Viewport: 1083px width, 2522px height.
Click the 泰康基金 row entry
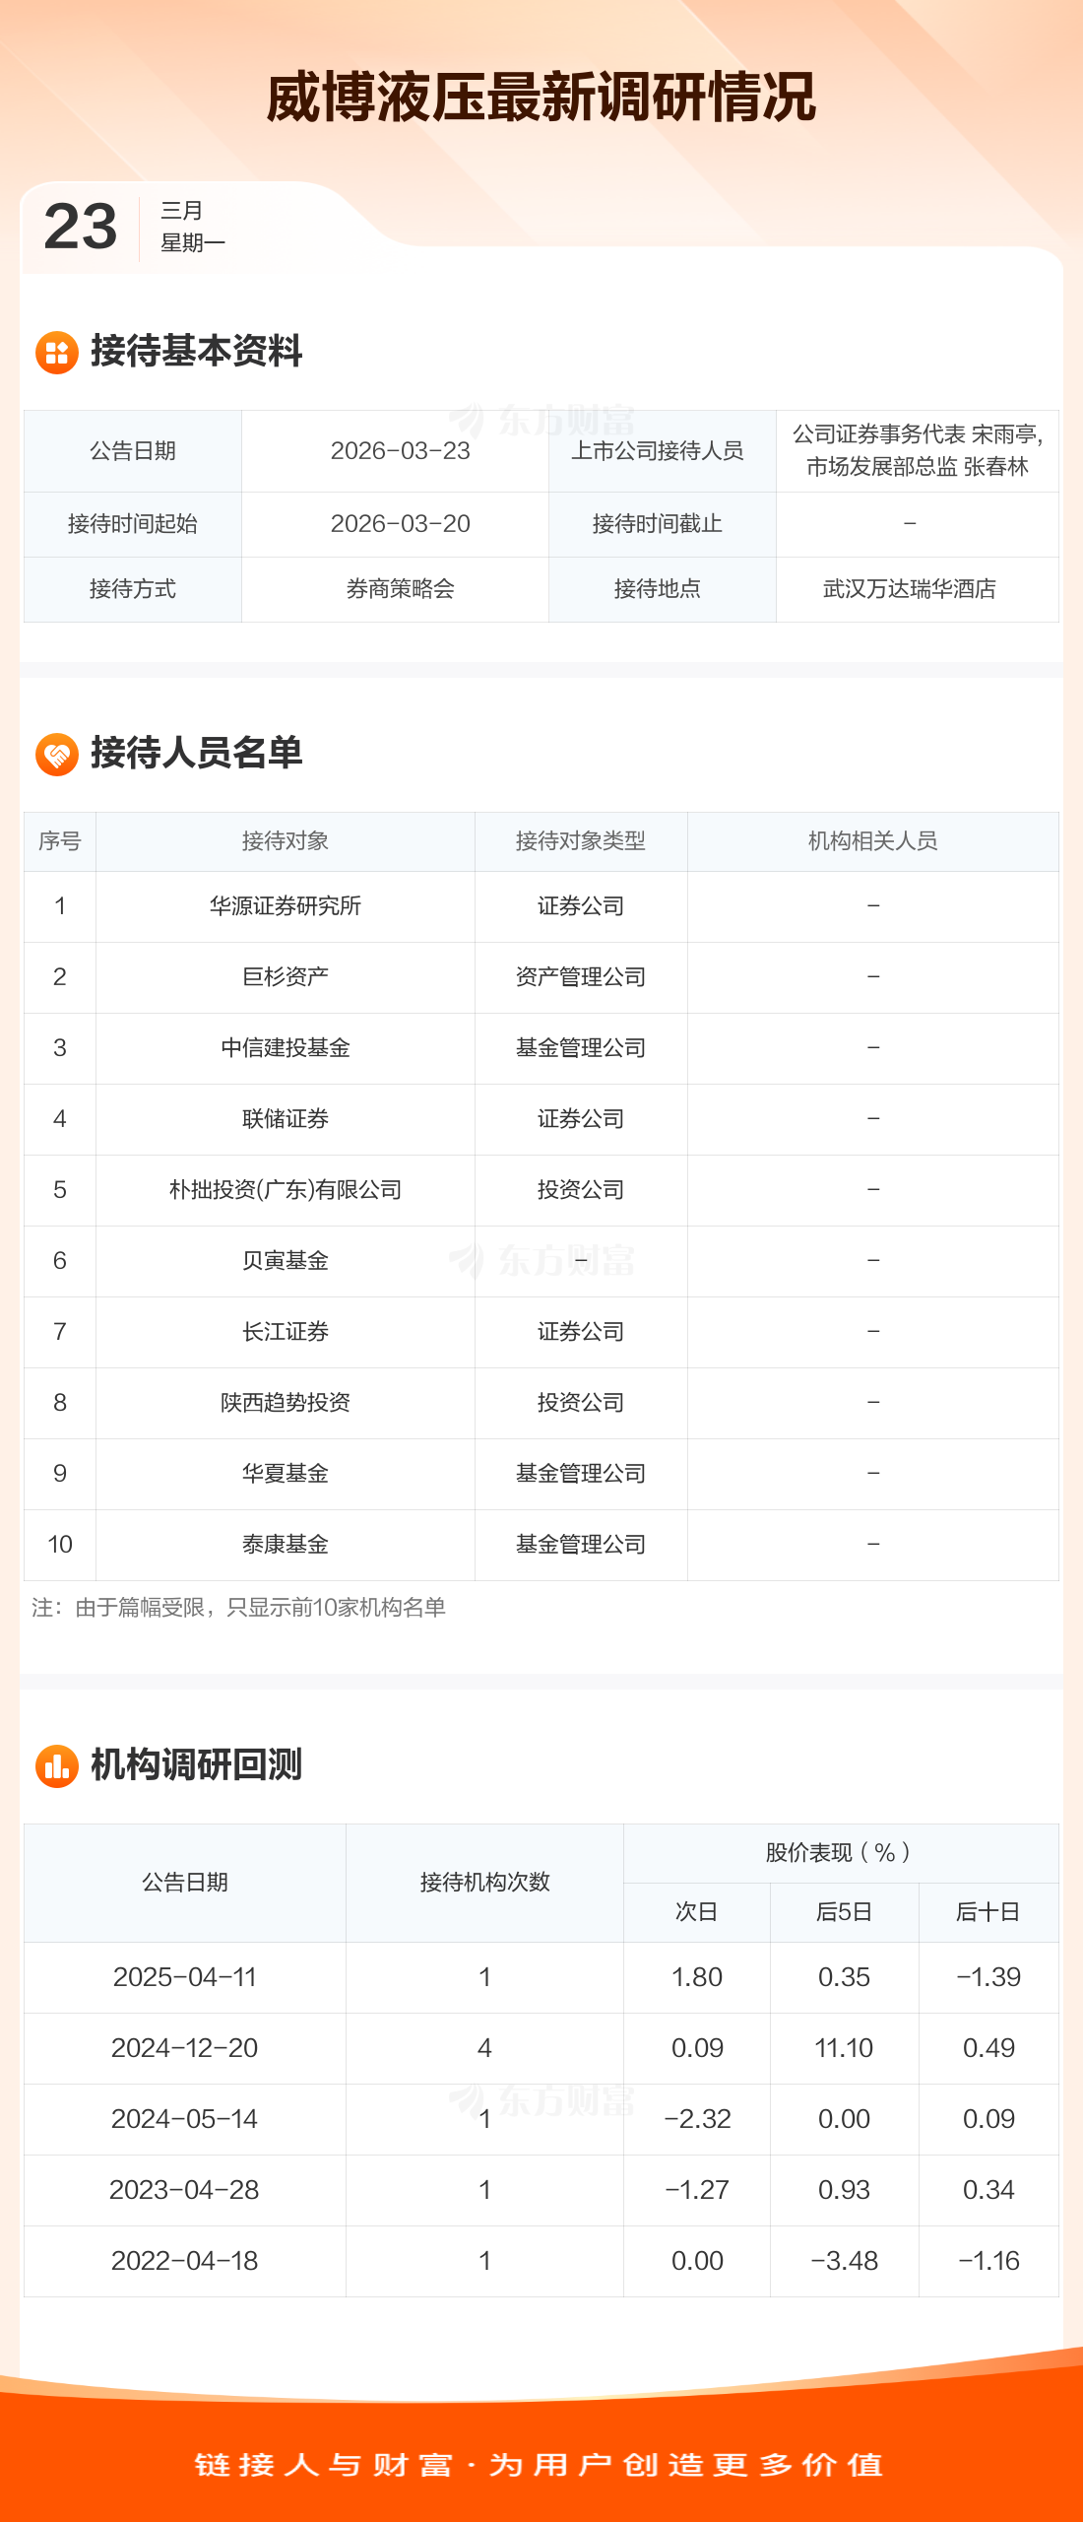pyautogui.click(x=286, y=1545)
